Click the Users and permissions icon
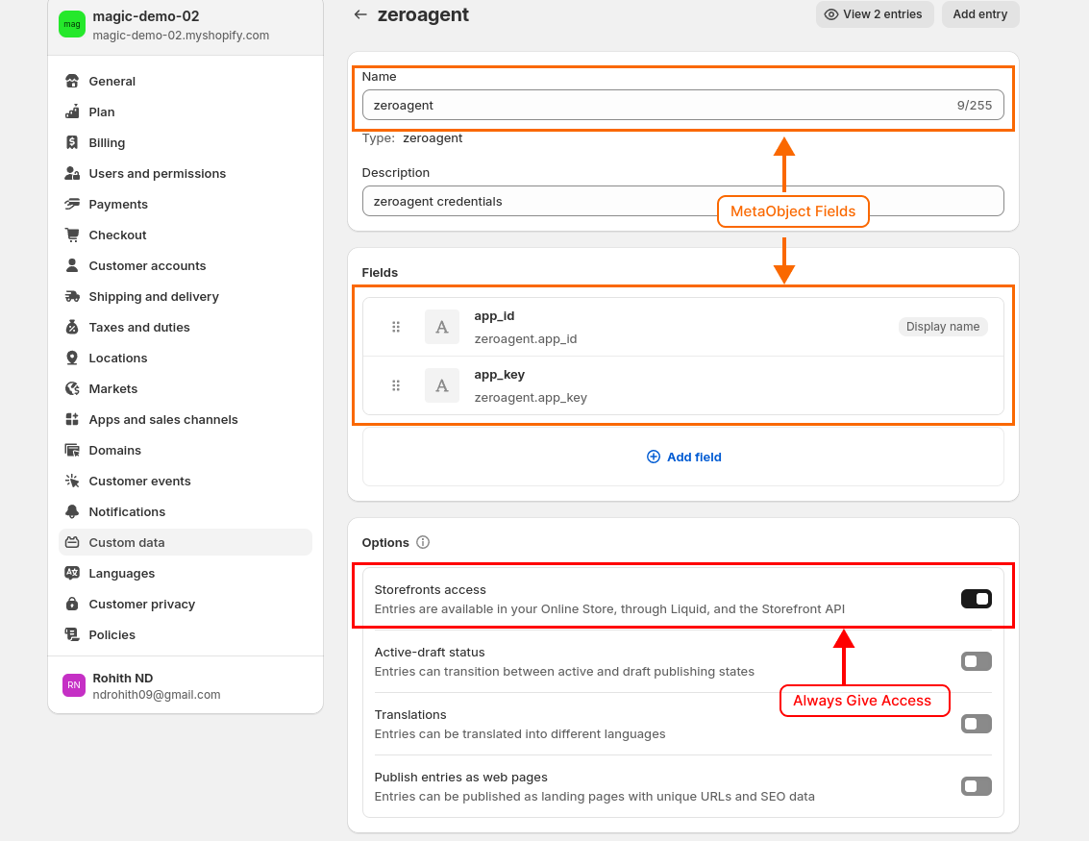Viewport: 1089px width, 841px height. point(72,173)
